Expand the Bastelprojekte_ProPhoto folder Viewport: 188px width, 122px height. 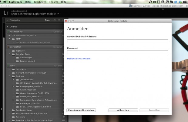(x=13, y=86)
